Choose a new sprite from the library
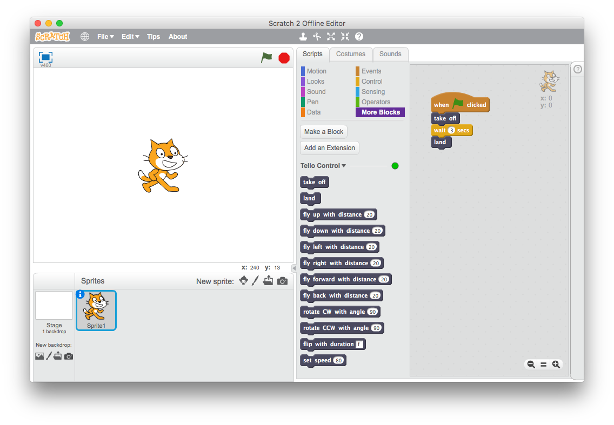The image size is (614, 425). coord(244,281)
